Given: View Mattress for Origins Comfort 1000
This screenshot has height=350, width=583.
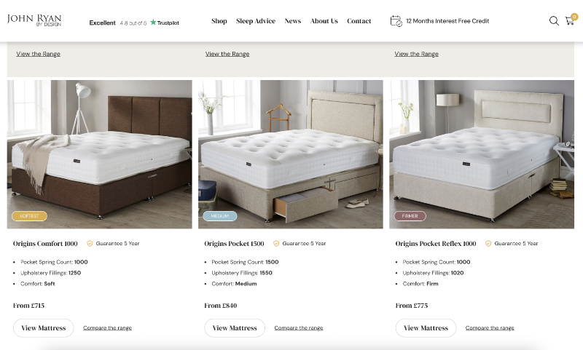Looking at the screenshot, I should pyautogui.click(x=44, y=328).
